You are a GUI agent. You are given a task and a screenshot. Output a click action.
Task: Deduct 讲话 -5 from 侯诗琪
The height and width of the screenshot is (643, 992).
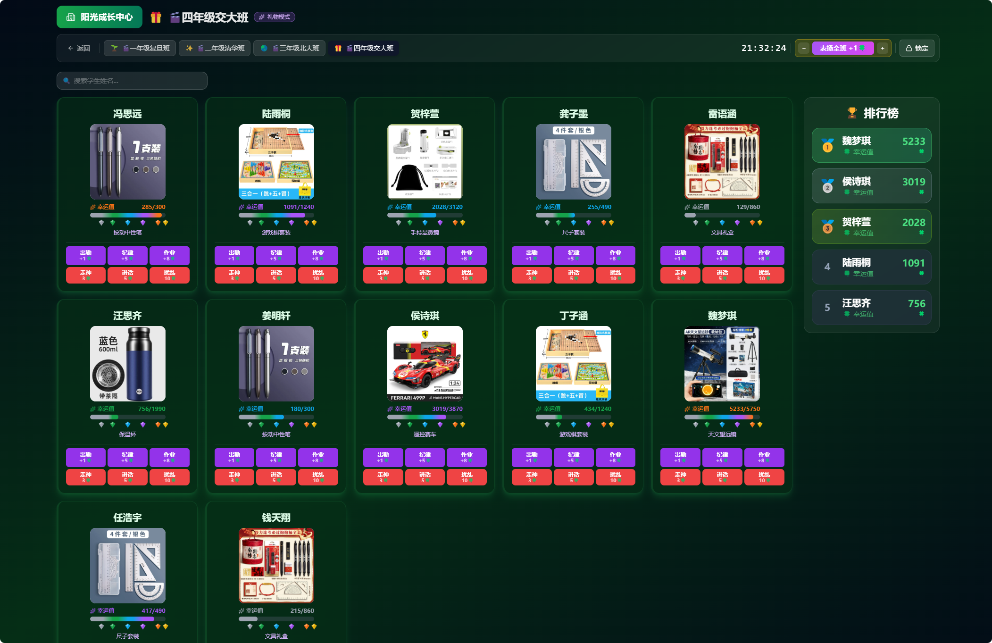[x=425, y=477]
